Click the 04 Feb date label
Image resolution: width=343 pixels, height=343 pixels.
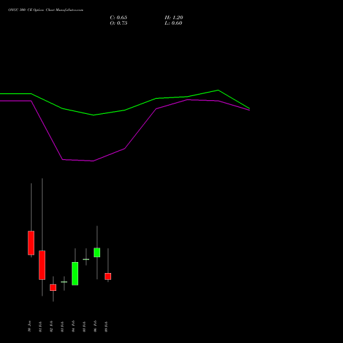tap(73, 327)
